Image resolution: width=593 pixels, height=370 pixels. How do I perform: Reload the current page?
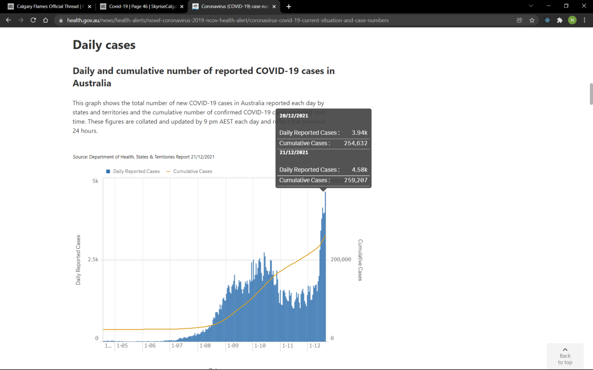click(33, 20)
